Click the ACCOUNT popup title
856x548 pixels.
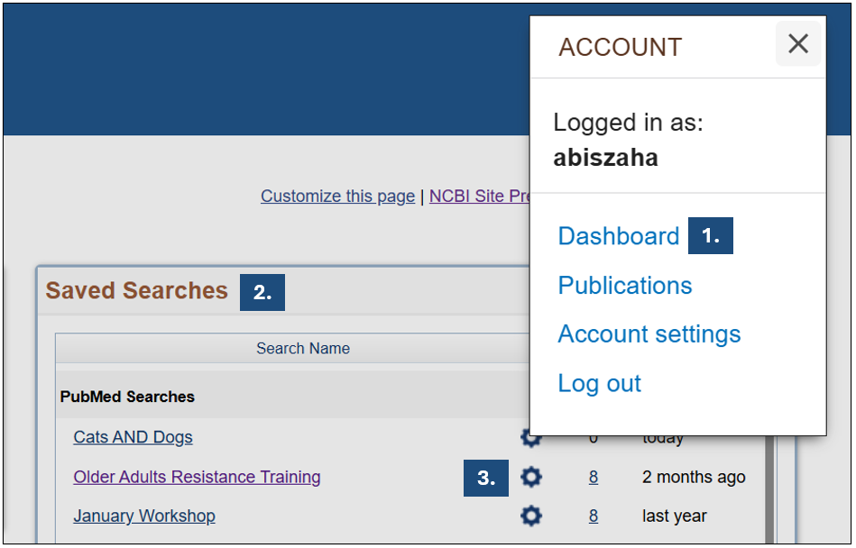point(620,47)
